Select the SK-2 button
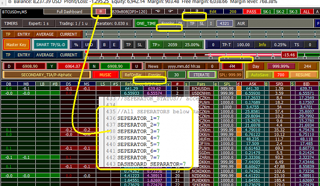320x186 pixels. pos(280,12)
